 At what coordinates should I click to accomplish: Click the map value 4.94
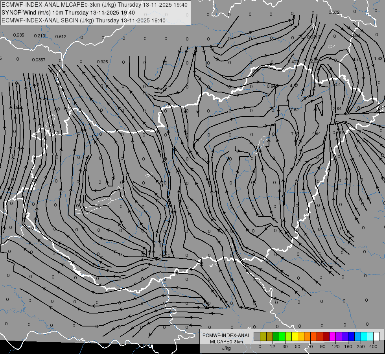click(317, 133)
